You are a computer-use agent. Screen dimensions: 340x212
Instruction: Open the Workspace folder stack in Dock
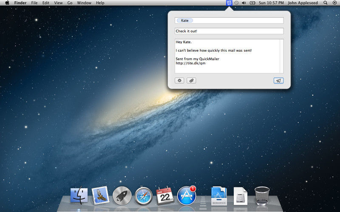219,196
